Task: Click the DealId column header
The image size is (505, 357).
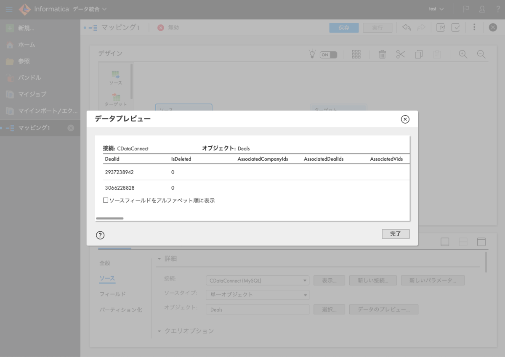Action: (112, 159)
